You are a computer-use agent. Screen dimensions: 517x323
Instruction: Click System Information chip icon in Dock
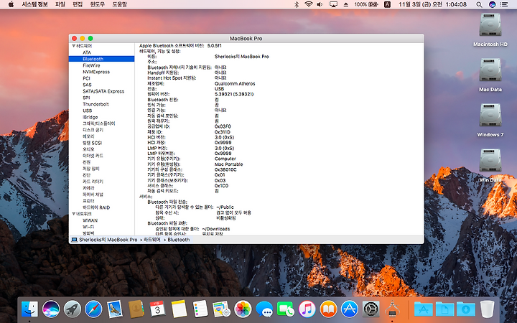click(392, 309)
